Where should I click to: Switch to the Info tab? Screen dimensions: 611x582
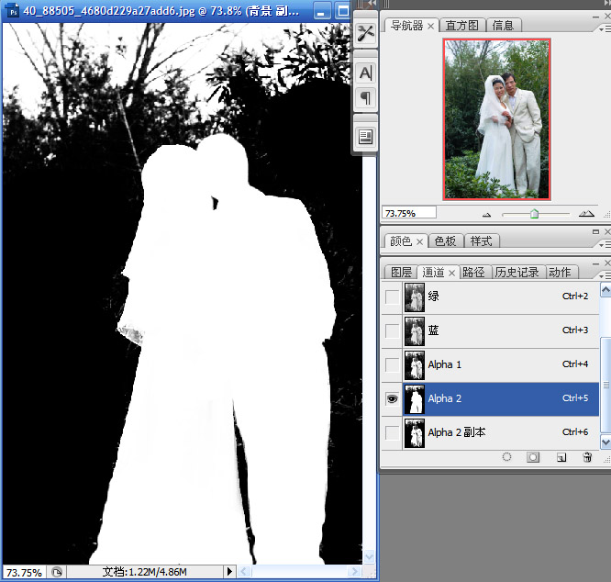(x=503, y=26)
